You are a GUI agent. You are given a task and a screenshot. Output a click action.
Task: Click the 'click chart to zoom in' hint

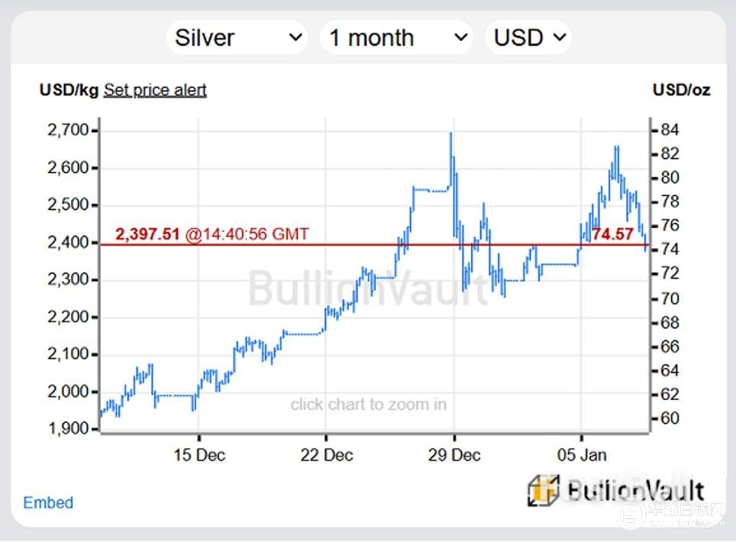point(369,405)
